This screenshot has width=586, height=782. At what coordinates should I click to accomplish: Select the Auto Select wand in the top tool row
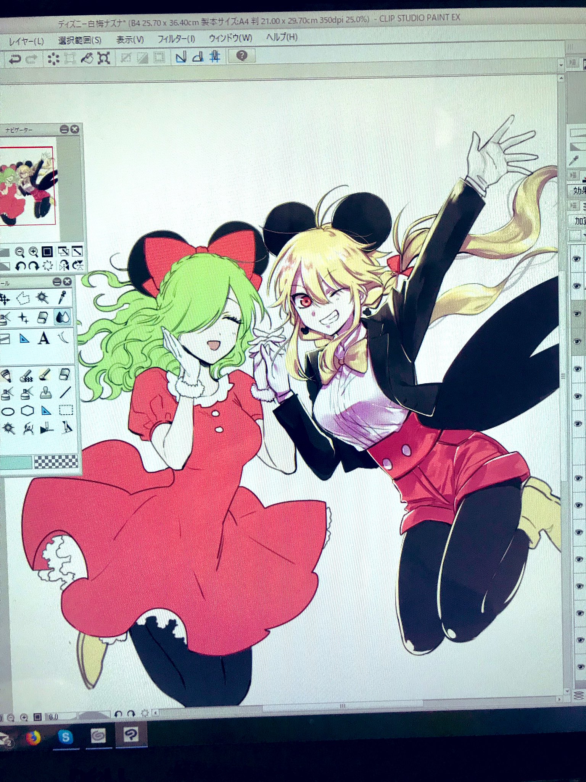tap(42, 297)
